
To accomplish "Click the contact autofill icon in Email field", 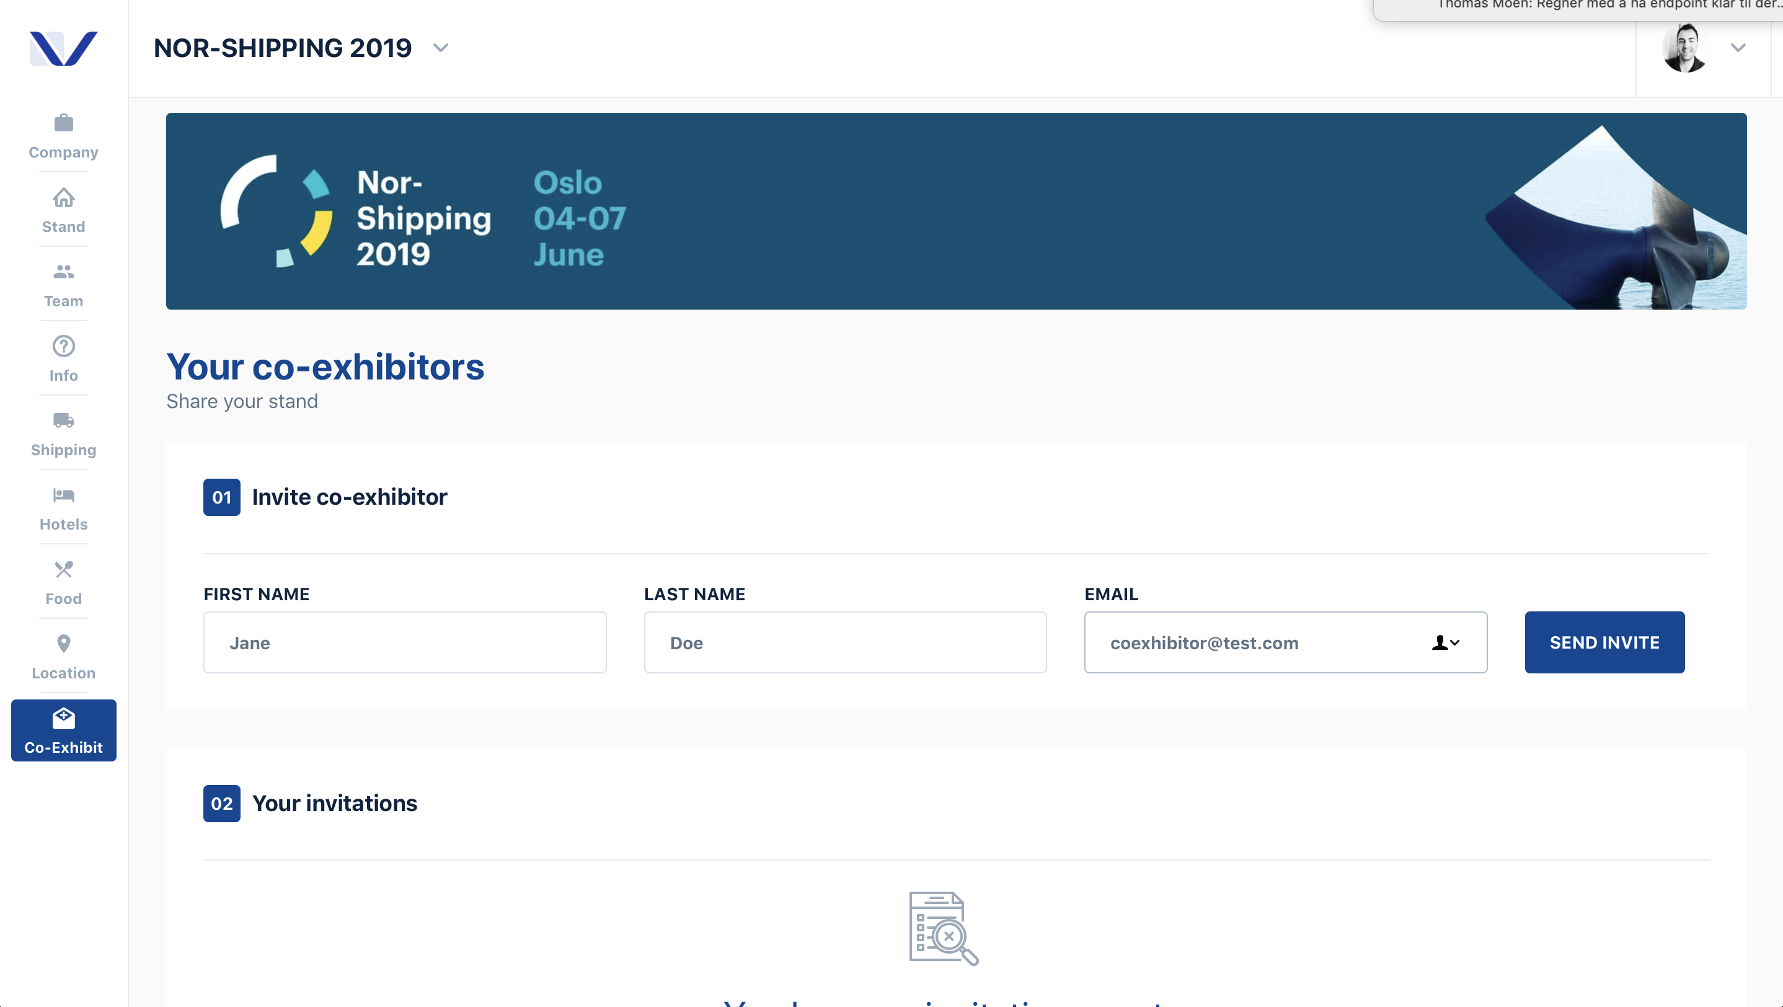I will (x=1445, y=643).
